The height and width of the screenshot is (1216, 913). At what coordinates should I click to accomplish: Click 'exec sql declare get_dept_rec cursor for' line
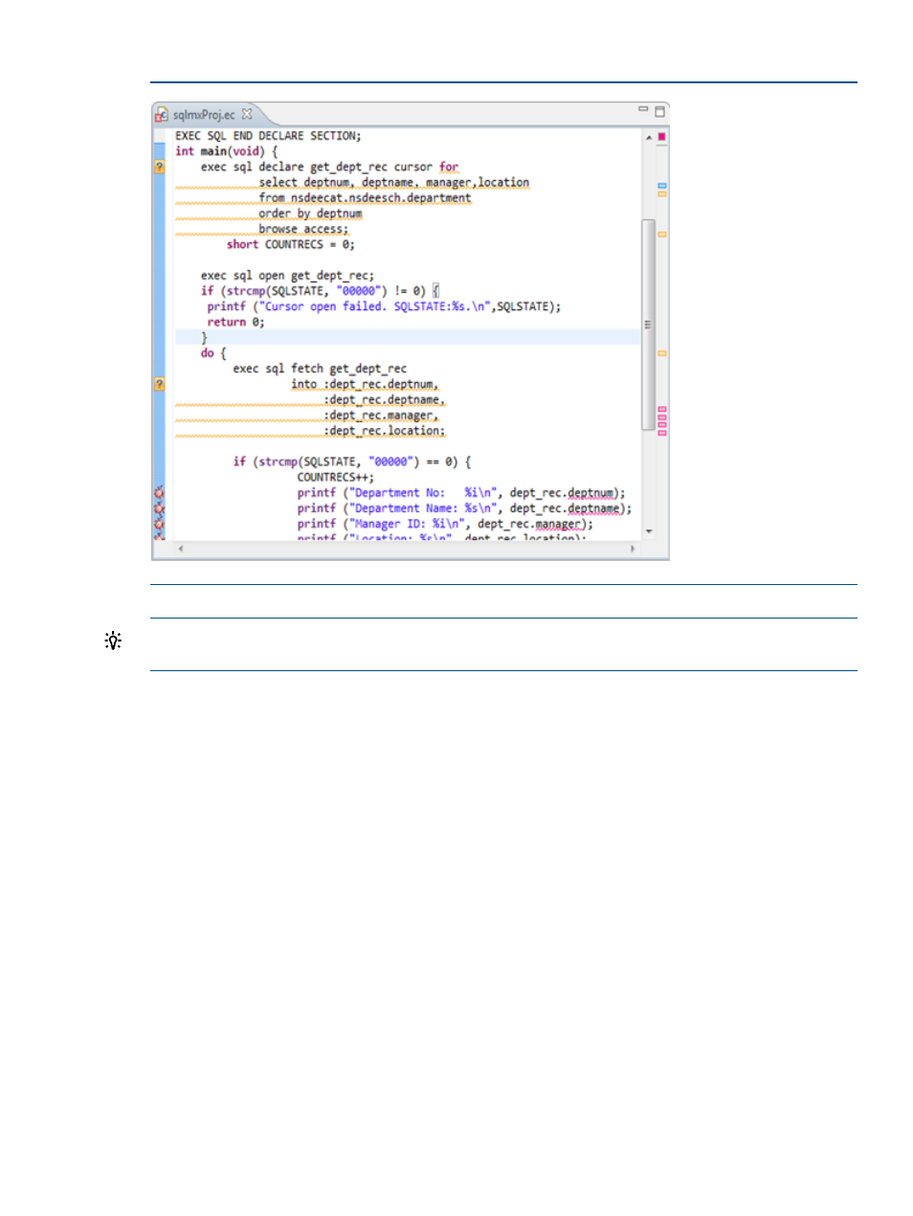pyautogui.click(x=329, y=167)
